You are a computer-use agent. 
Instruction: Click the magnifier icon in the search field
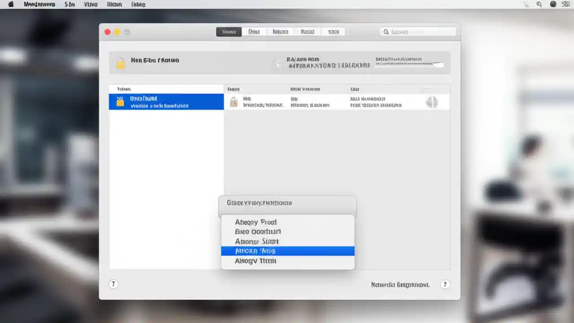click(386, 31)
